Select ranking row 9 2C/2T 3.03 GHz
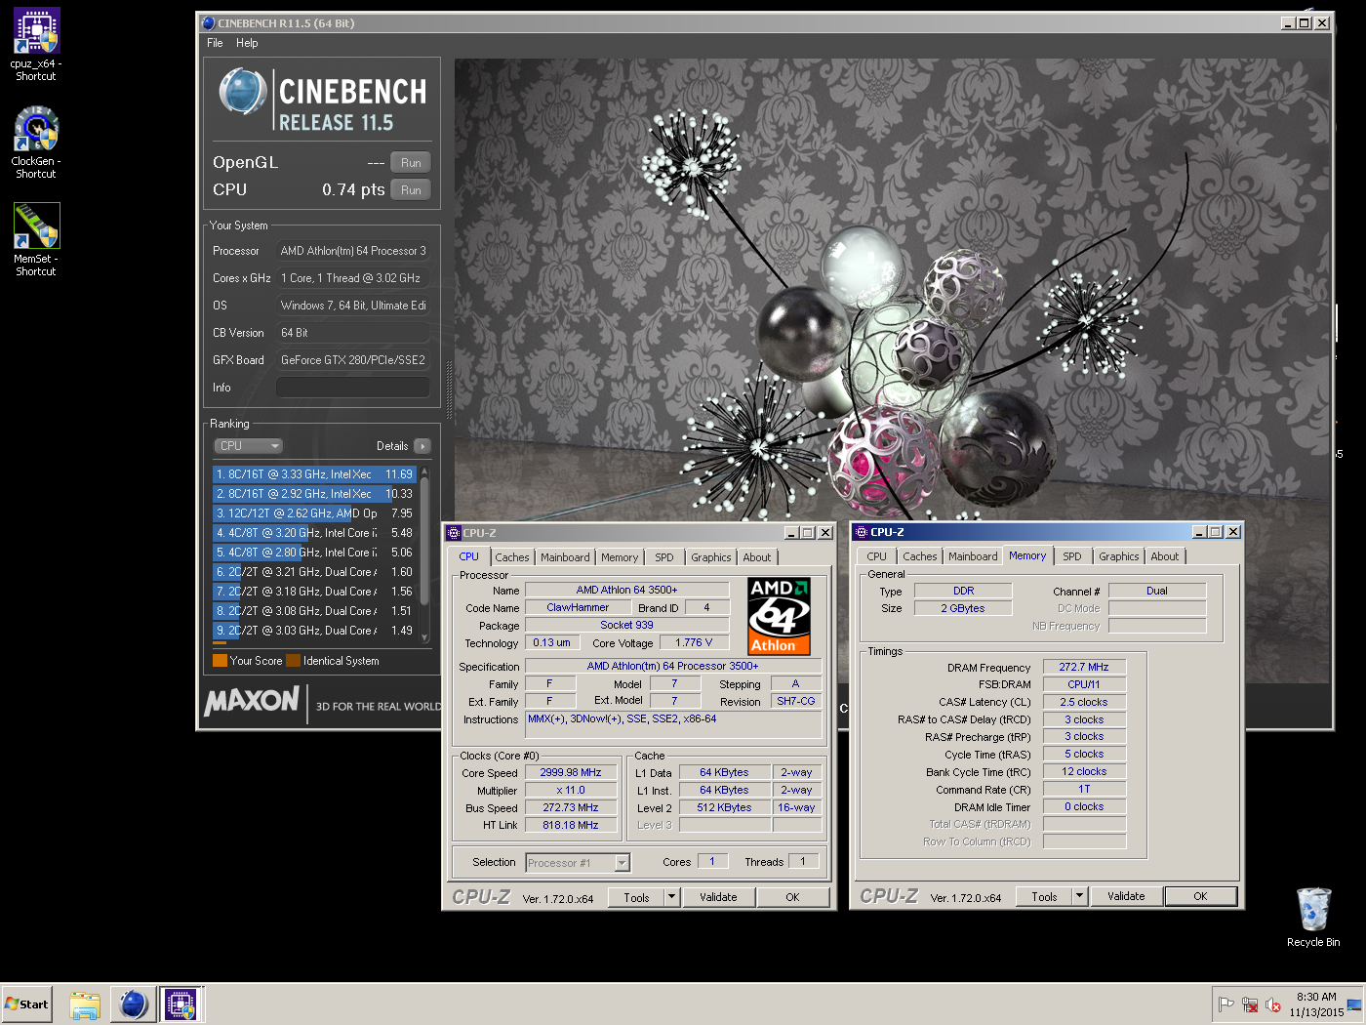This screenshot has height=1025, width=1366. (314, 631)
